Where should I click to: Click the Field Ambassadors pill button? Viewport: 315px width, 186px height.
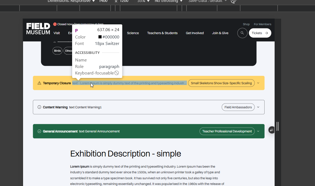click(238, 107)
